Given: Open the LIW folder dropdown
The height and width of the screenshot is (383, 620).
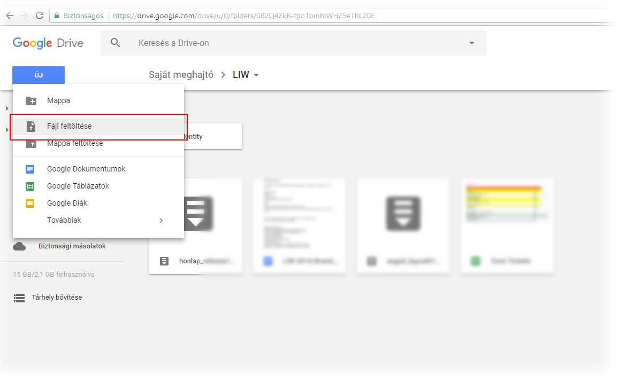Looking at the screenshot, I should click(x=256, y=75).
